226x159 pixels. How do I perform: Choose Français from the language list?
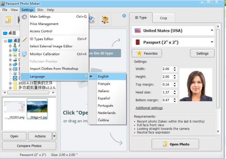(107, 84)
